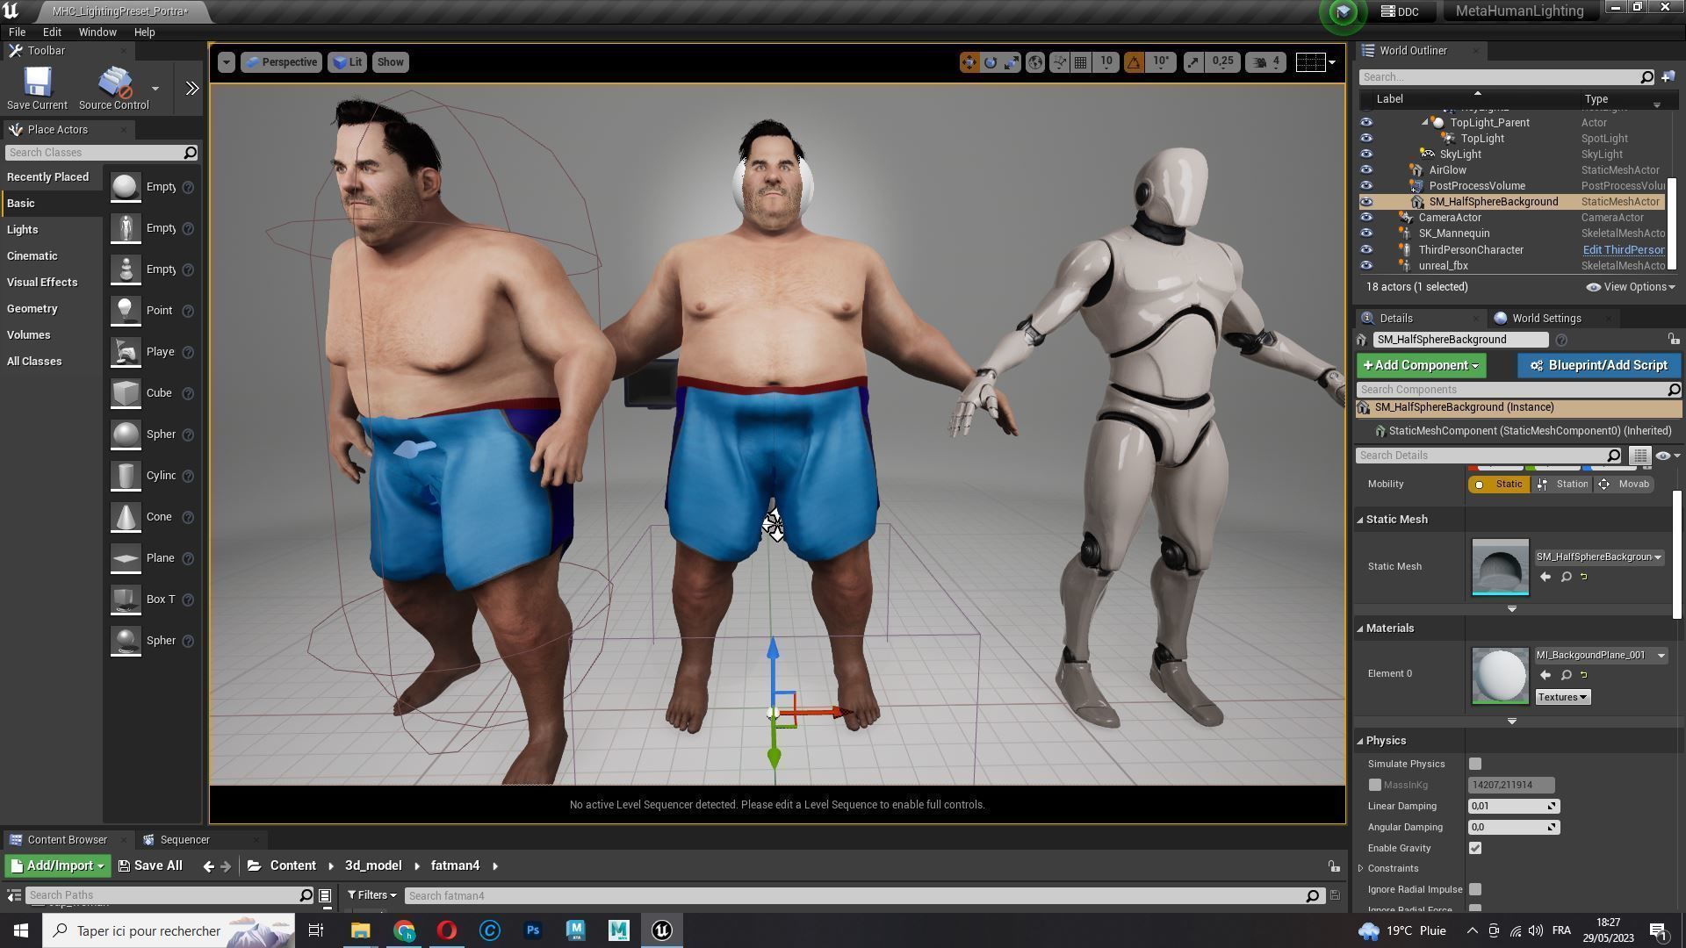Select AirGlow in the World Outliner
The image size is (1686, 948).
[x=1447, y=170]
